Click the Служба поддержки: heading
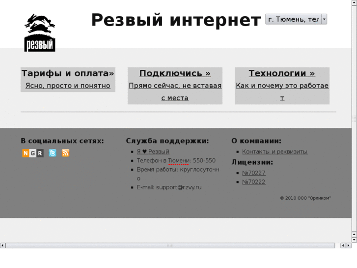 [167, 141]
